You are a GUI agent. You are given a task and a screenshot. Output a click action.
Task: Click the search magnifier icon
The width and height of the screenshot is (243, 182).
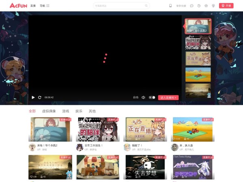click(x=146, y=6)
